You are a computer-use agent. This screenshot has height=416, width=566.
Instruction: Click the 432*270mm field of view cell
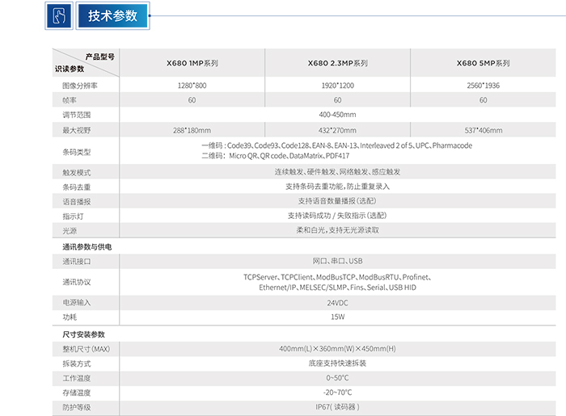pos(337,130)
